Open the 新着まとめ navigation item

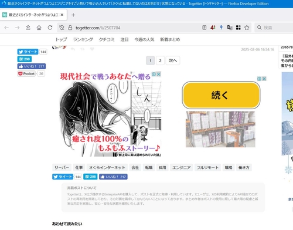(x=170, y=39)
